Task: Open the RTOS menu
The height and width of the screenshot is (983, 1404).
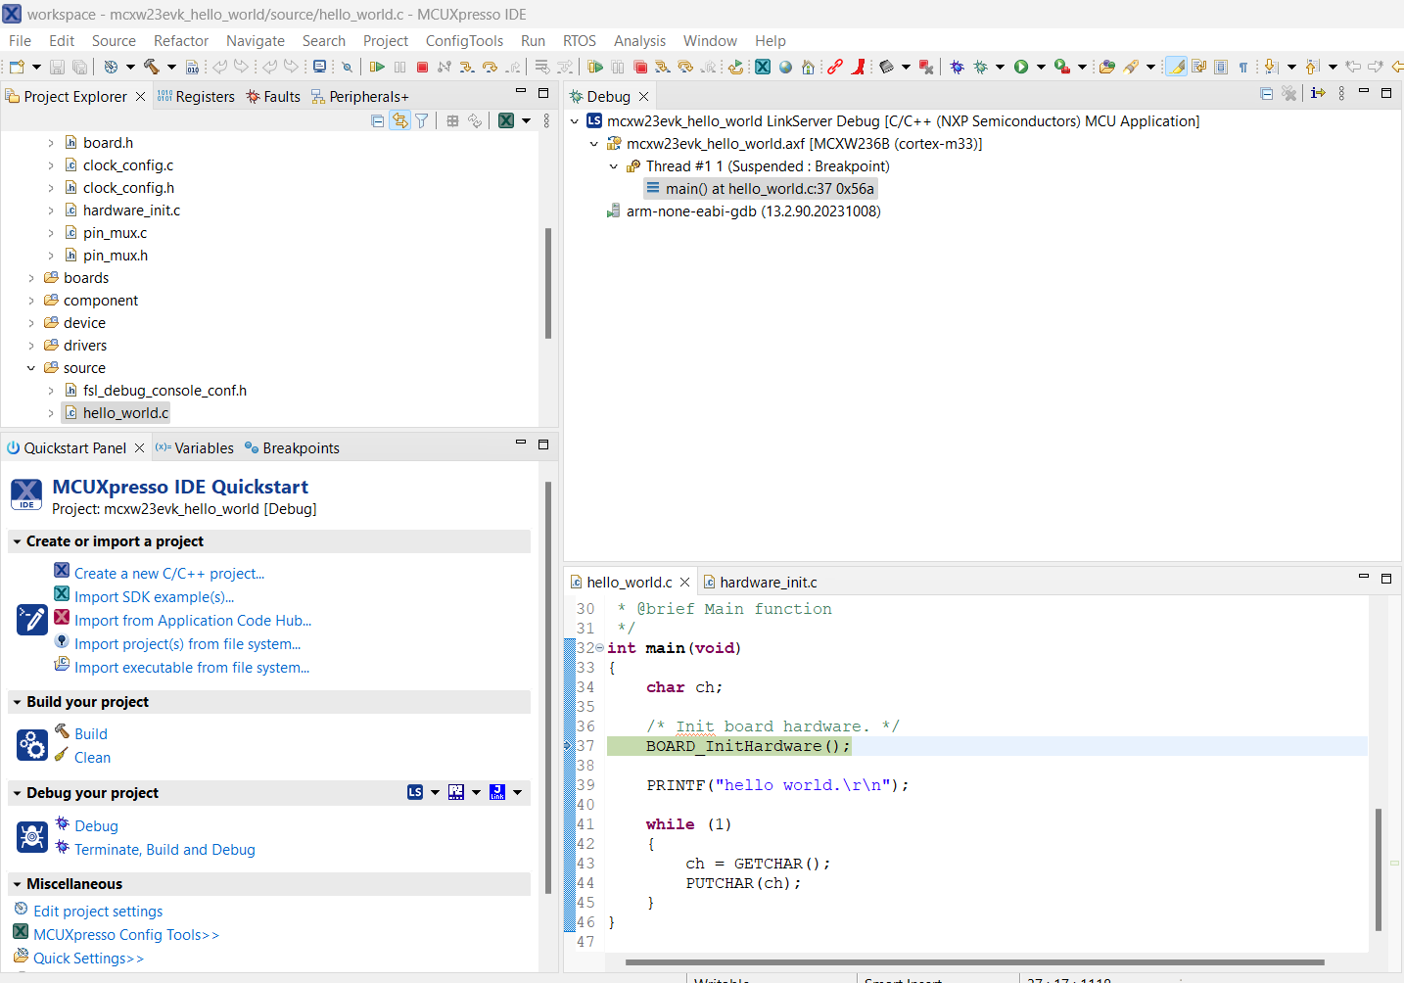Action: 580,41
